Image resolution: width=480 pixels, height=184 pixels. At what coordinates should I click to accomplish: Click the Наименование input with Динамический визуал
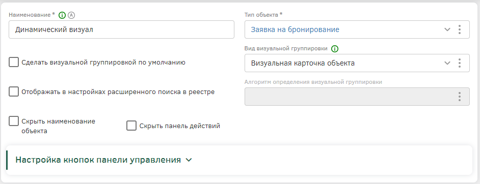click(122, 29)
